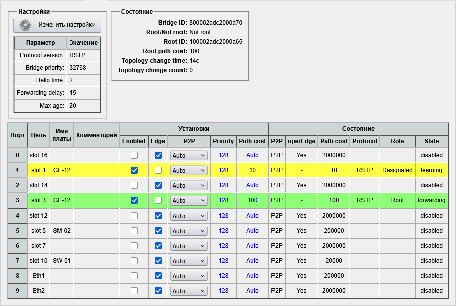Click Path cost Auto link for port 6

(x=252, y=246)
